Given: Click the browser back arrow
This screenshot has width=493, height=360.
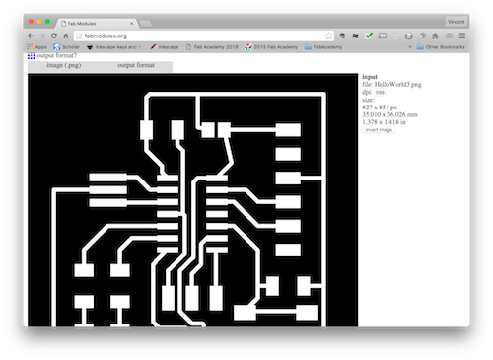Looking at the screenshot, I should click(31, 36).
